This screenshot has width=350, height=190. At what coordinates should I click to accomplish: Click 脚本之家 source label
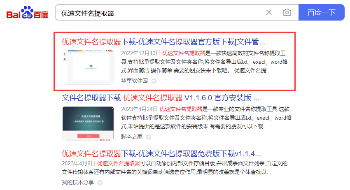(132, 137)
